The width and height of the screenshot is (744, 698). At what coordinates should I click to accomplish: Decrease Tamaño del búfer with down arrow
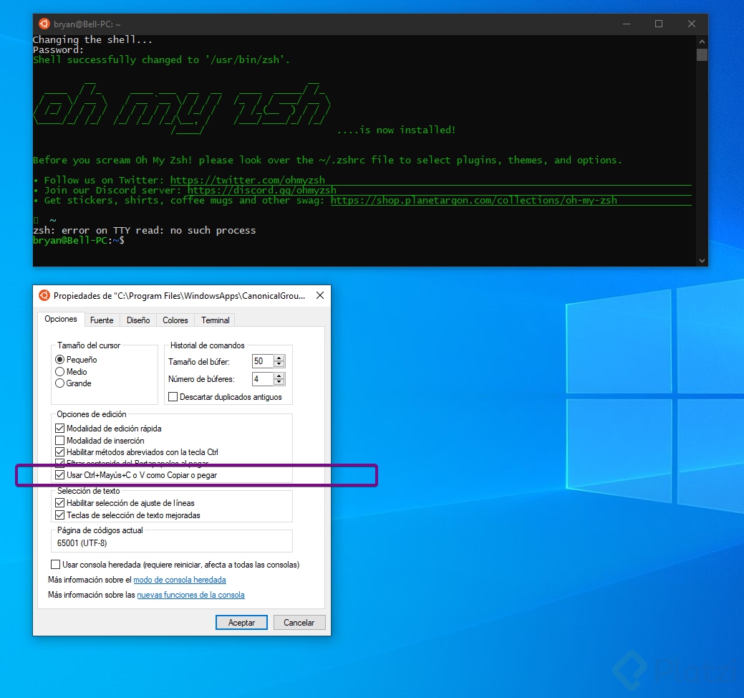tap(279, 364)
